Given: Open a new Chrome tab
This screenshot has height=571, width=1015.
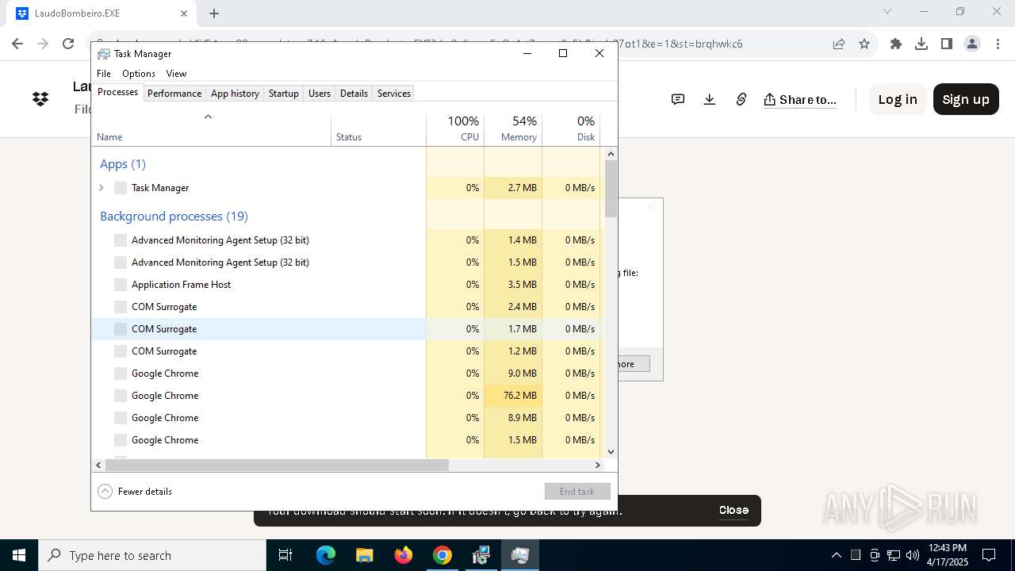Looking at the screenshot, I should [214, 13].
